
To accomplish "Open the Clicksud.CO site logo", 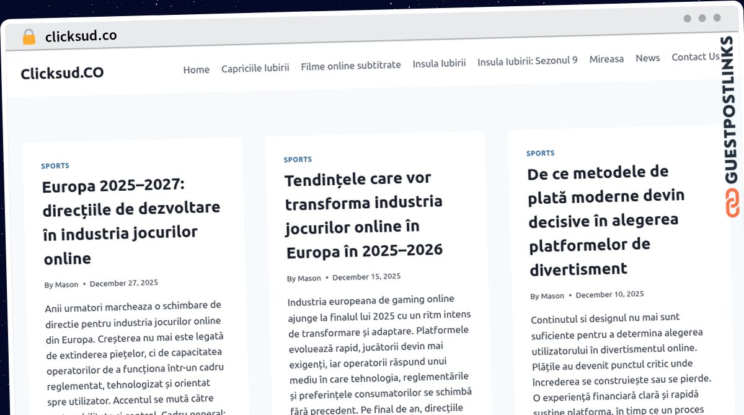I will tap(62, 73).
